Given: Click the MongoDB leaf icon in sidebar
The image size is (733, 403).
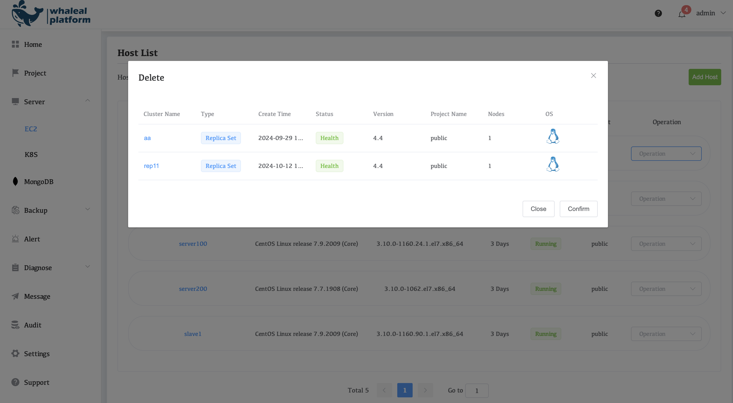Looking at the screenshot, I should pyautogui.click(x=15, y=182).
